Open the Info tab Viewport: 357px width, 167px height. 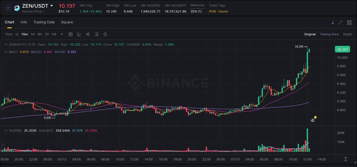click(x=24, y=22)
